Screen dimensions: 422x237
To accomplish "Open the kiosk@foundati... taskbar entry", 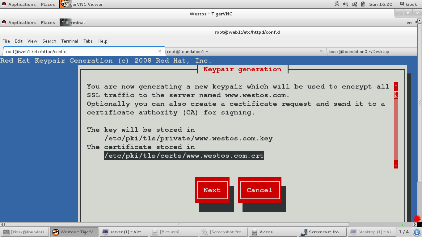I will tap(25, 232).
